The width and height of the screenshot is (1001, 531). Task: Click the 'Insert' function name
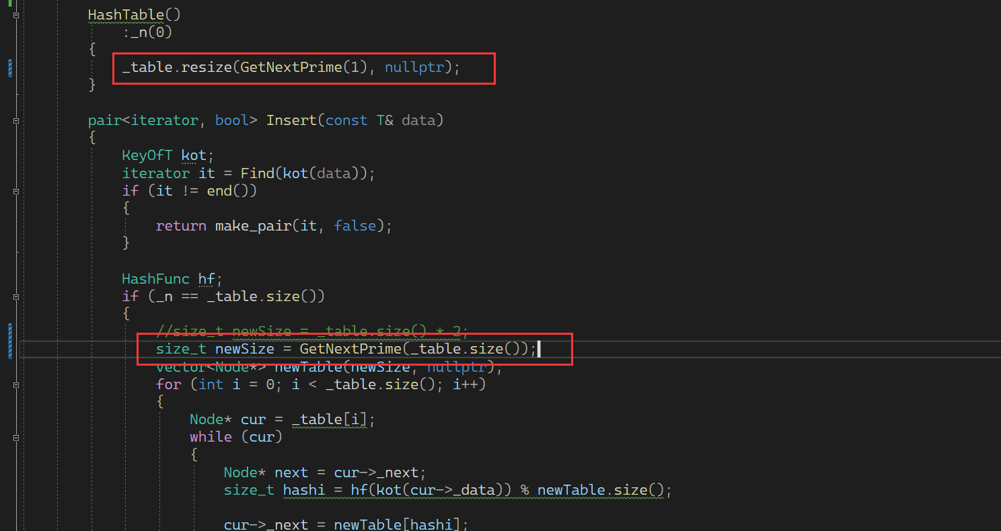291,120
